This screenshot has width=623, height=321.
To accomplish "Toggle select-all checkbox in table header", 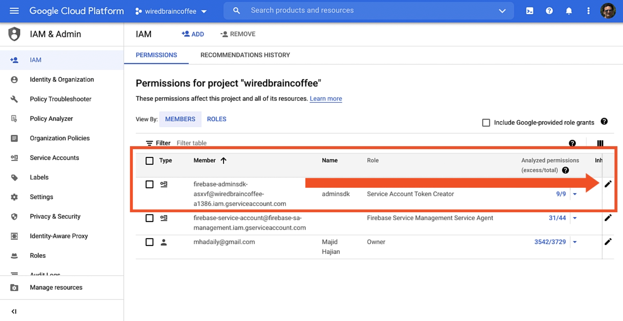I will pyautogui.click(x=149, y=161).
